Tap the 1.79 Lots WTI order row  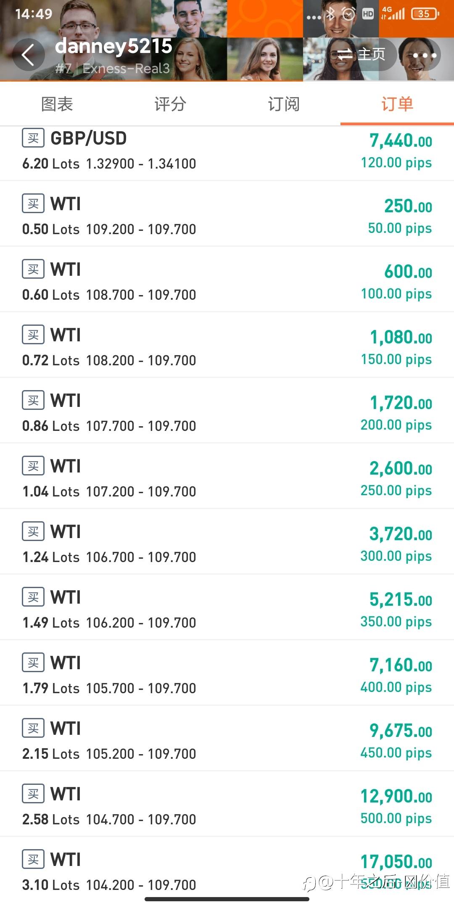pos(227,673)
